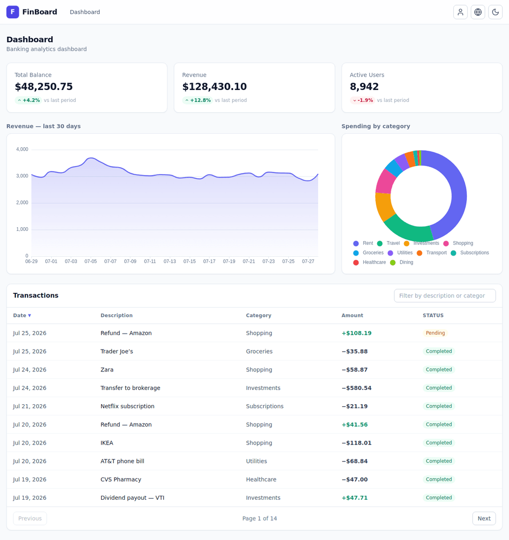The height and width of the screenshot is (540, 509).
Task: Click the −$580.54 amount
Action: point(356,388)
